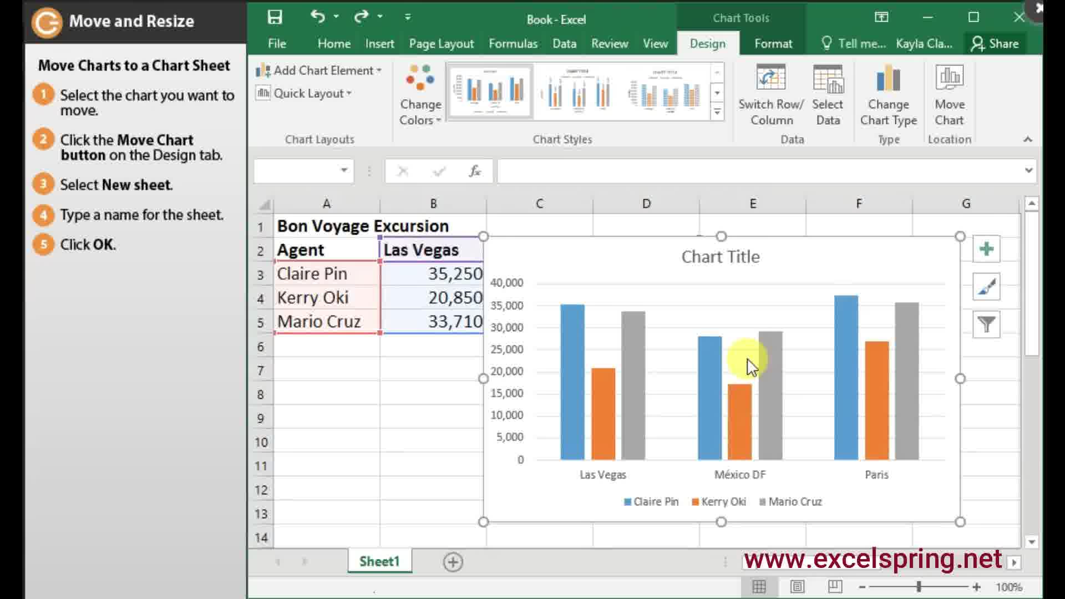Click vertical scrollbar down arrow
The width and height of the screenshot is (1065, 599).
pyautogui.click(x=1031, y=541)
